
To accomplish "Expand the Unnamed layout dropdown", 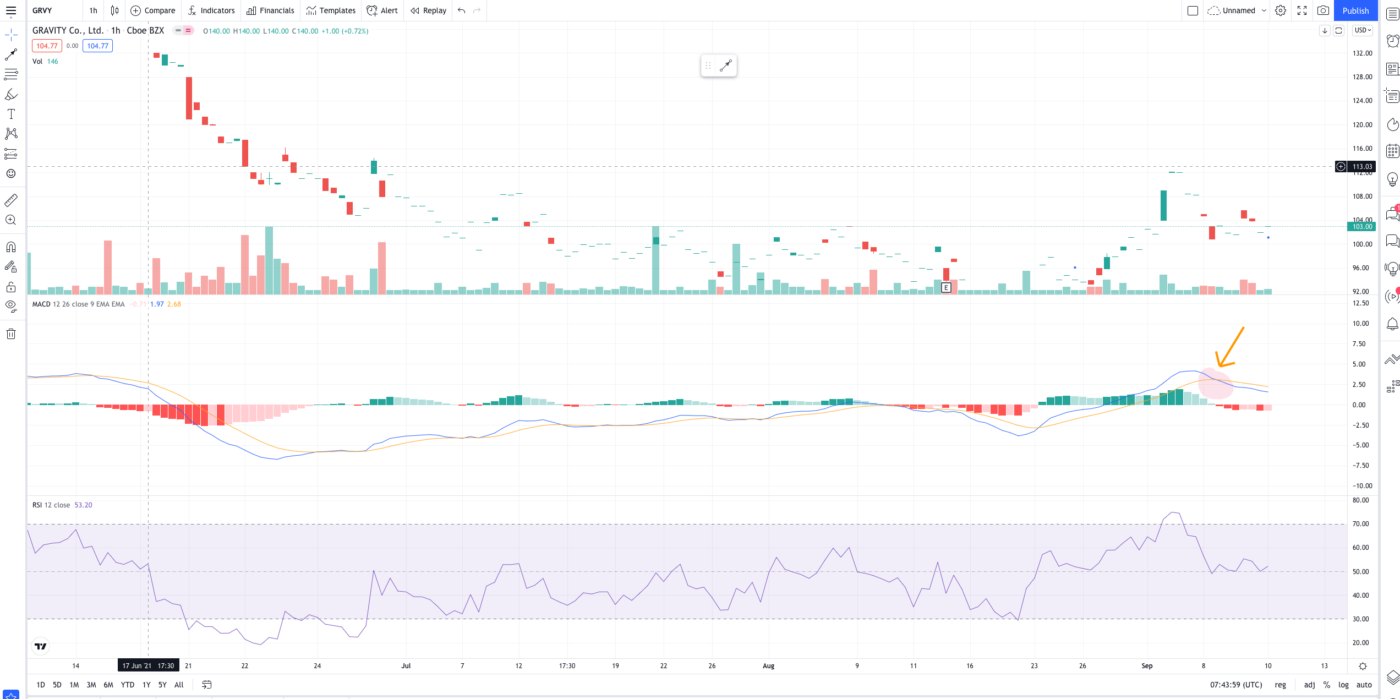I will coord(1264,10).
